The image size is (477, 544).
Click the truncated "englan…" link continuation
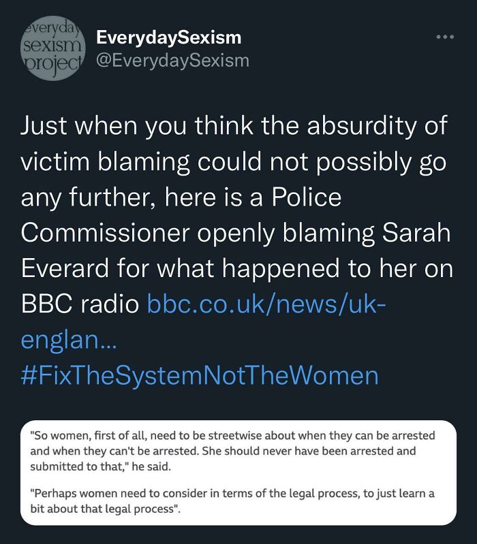[x=69, y=339]
